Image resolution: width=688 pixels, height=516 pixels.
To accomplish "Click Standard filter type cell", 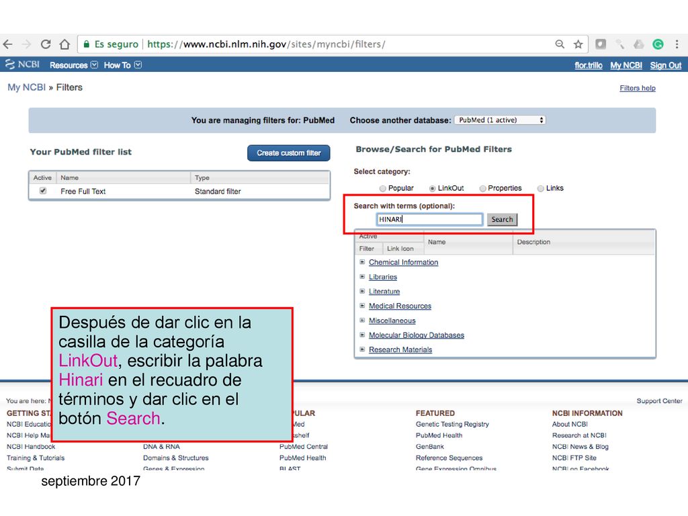I will point(218,191).
